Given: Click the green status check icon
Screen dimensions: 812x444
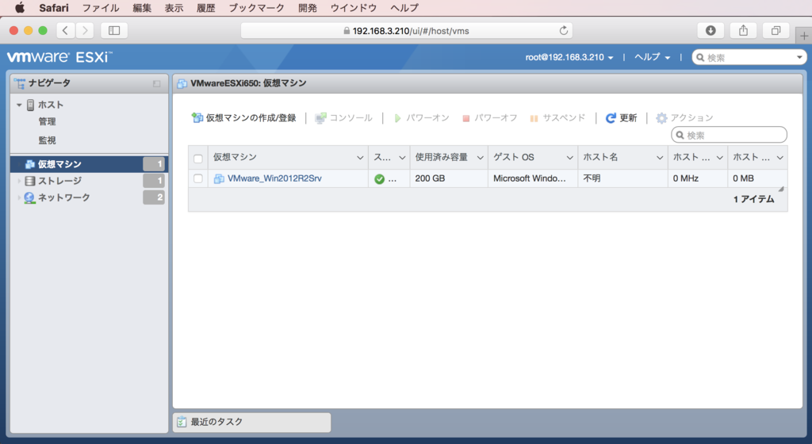Looking at the screenshot, I should 380,179.
